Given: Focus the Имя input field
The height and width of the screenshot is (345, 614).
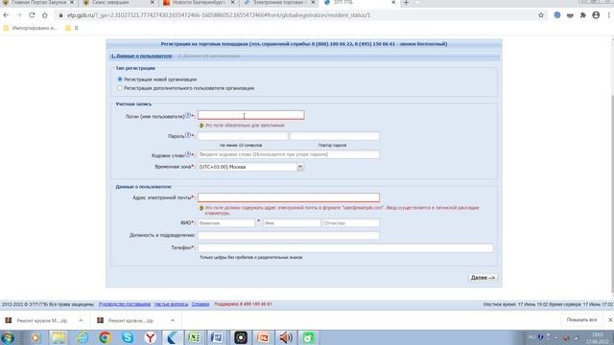Looking at the screenshot, I should (292, 223).
